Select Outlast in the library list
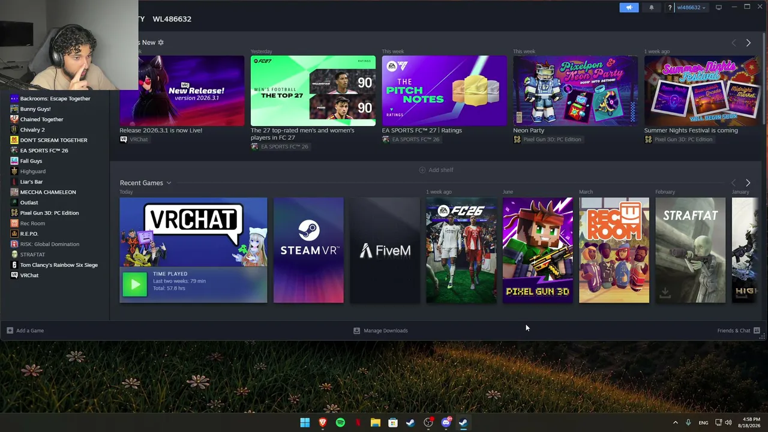Screen dimensions: 768x432 coord(29,202)
